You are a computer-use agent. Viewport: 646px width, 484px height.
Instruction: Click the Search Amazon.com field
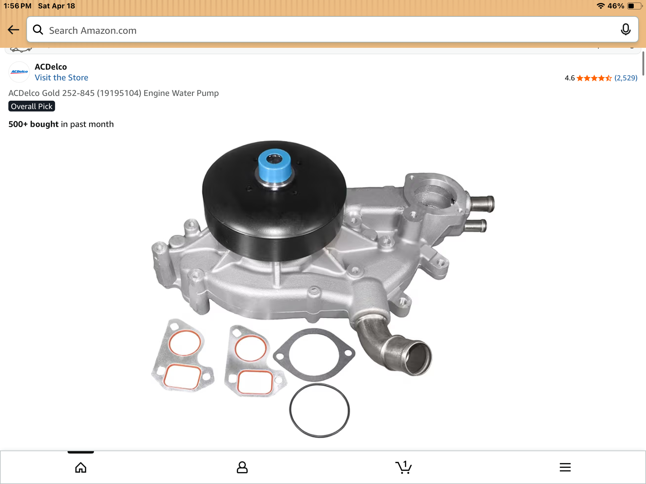323,30
